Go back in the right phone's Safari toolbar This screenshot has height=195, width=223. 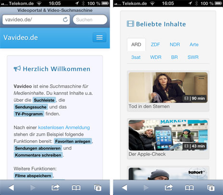[124, 187]
